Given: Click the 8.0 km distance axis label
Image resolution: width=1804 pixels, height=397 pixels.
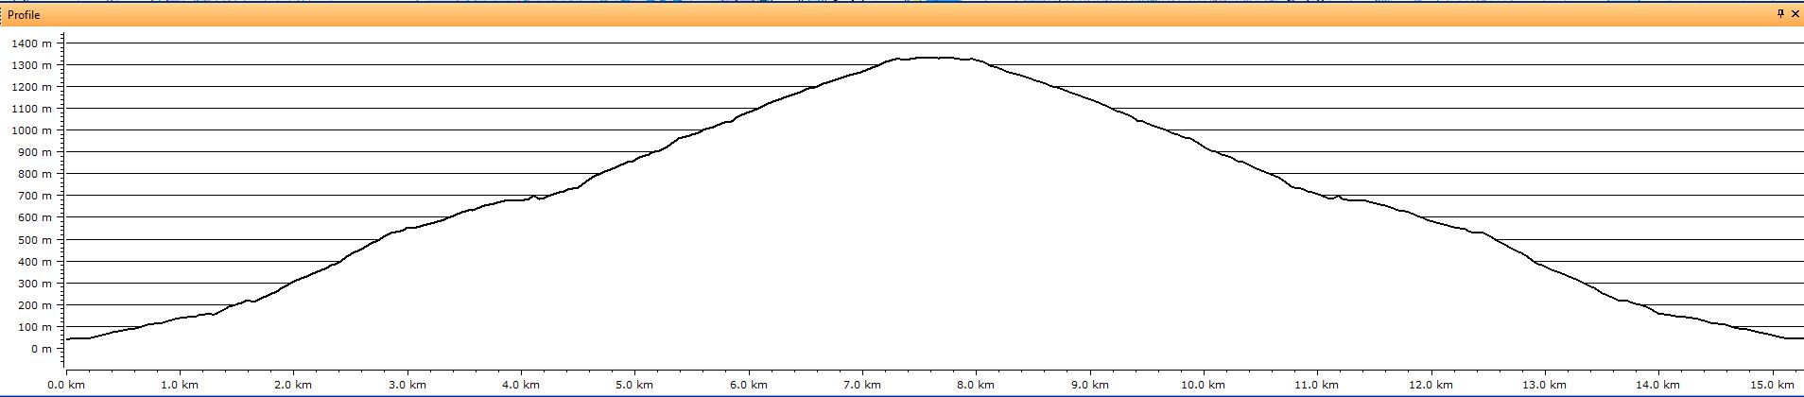Looking at the screenshot, I should (975, 386).
